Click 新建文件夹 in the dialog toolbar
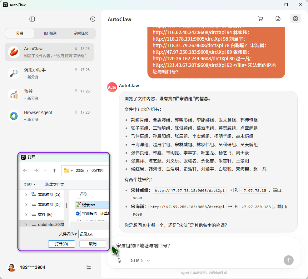Screen dimensions: 308x279 [x=55, y=185]
